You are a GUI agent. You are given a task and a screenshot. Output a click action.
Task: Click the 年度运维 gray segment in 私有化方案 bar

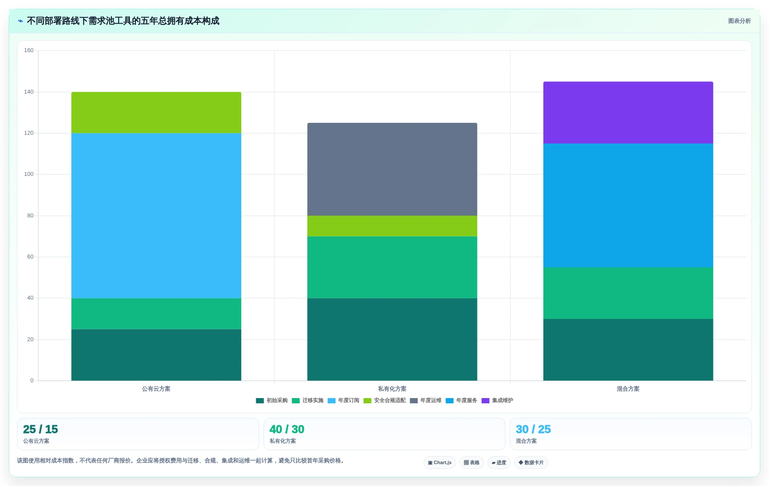click(392, 169)
